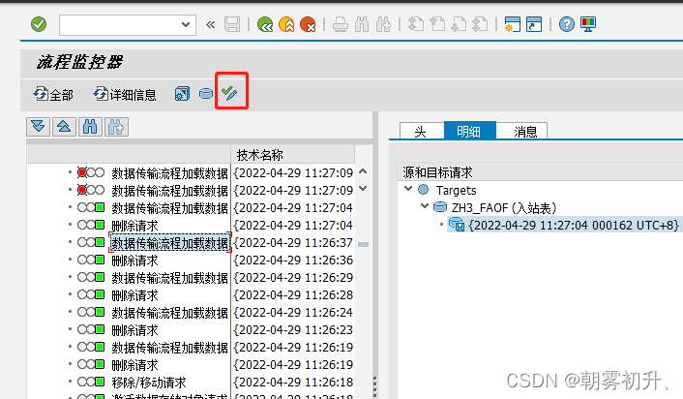Open the command field dropdown arrow
Viewport: 683px width, 399px height.
[186, 24]
